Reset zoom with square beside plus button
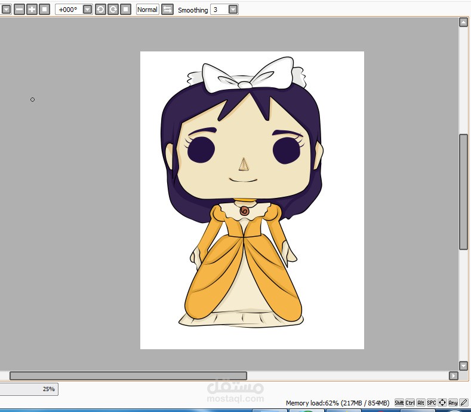The height and width of the screenshot is (412, 471). pyautogui.click(x=44, y=10)
